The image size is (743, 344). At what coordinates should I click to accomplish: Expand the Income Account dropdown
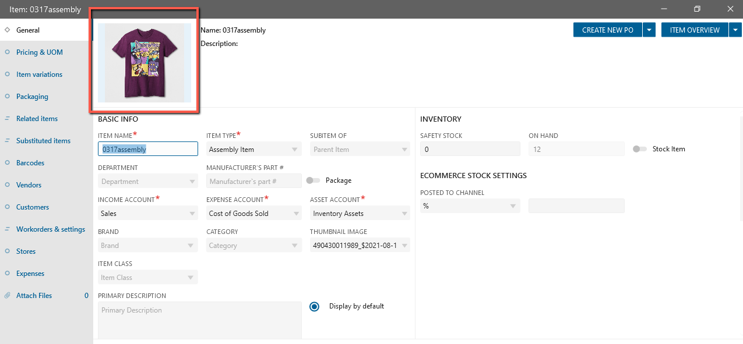pos(148,214)
